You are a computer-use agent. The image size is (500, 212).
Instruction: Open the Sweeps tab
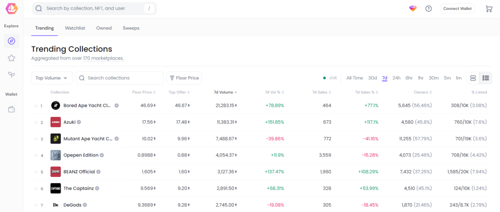[x=131, y=28]
